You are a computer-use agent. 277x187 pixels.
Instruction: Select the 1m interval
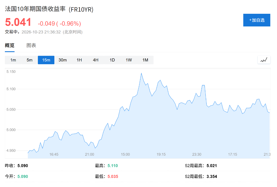pyautogui.click(x=13, y=60)
